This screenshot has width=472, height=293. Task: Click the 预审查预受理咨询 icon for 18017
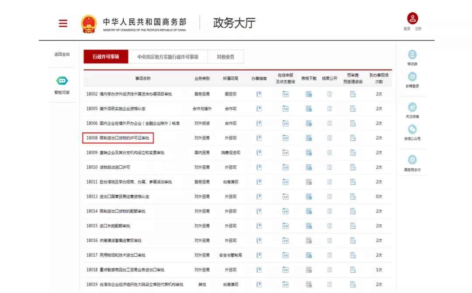[352, 255]
